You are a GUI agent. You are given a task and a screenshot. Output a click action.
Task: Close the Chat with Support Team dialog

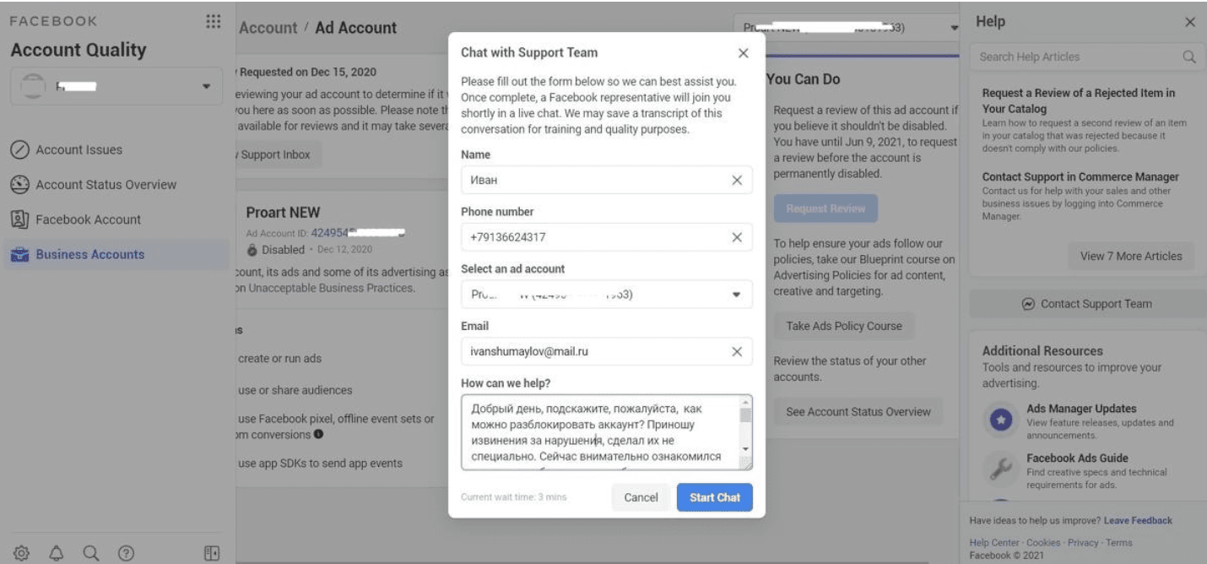tap(743, 53)
